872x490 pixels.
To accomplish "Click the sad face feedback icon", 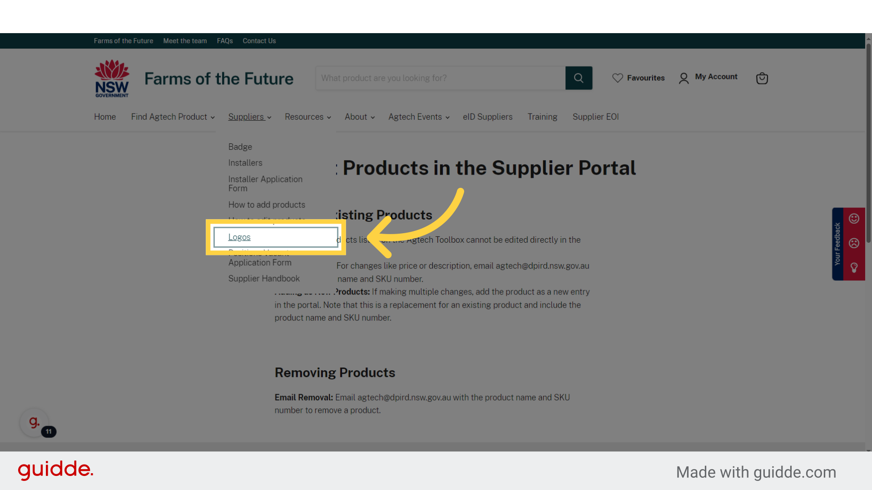I will pyautogui.click(x=854, y=243).
